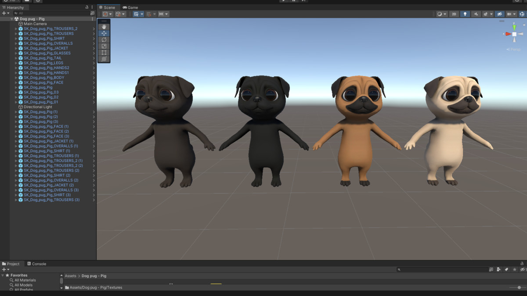Image resolution: width=527 pixels, height=296 pixels.
Task: Click the Project panel add (+) button
Action: (5, 270)
